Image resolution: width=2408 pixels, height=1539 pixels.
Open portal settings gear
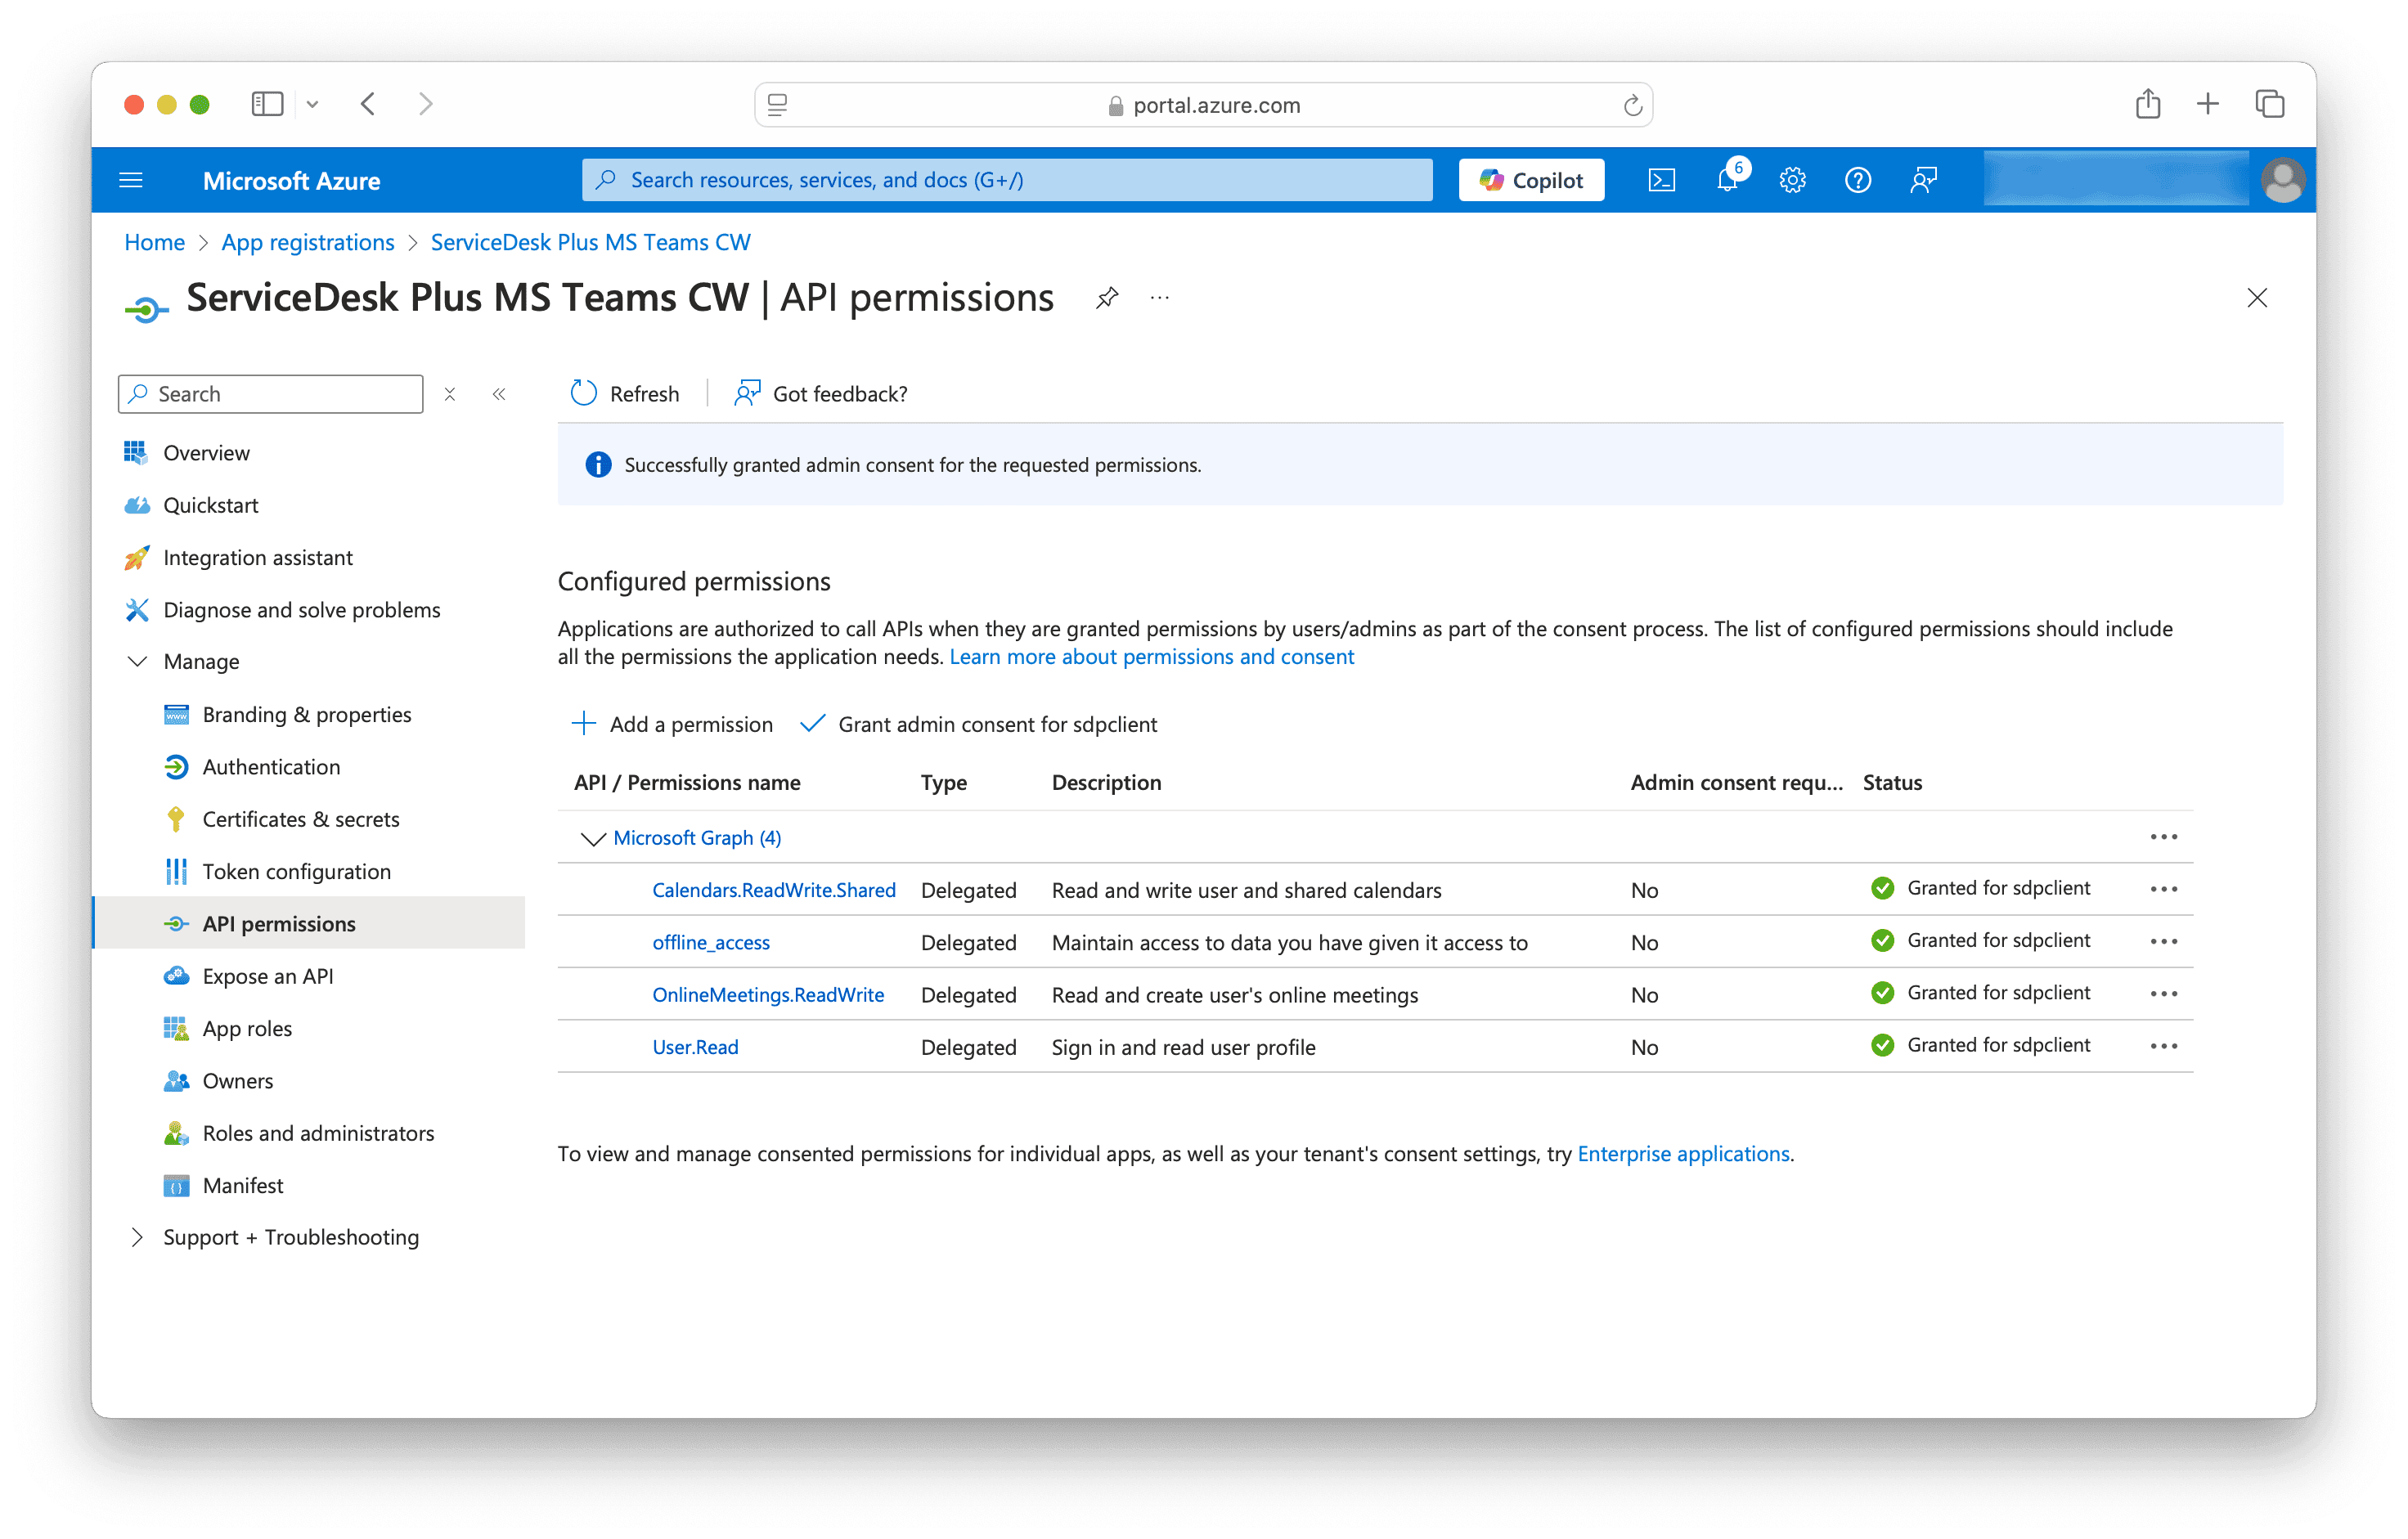pyautogui.click(x=1792, y=180)
